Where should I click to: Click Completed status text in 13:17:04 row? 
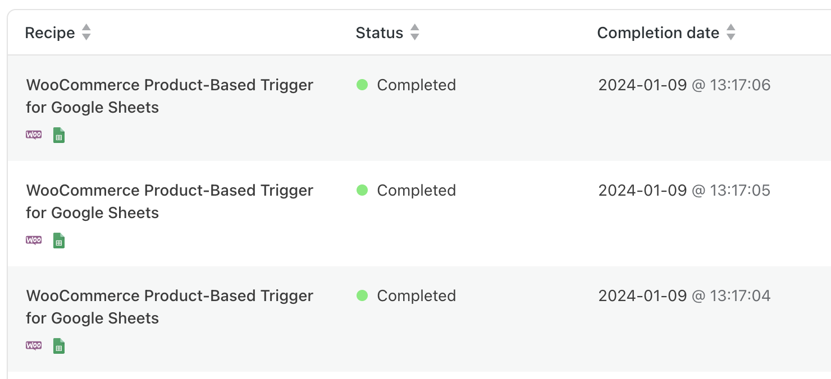coord(416,296)
